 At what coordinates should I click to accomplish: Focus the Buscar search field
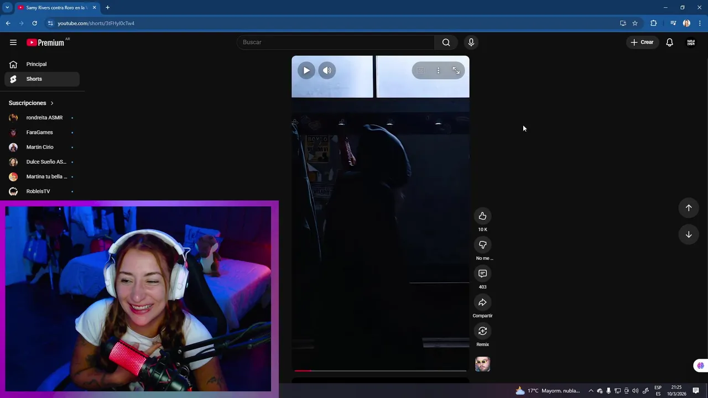pos(336,43)
